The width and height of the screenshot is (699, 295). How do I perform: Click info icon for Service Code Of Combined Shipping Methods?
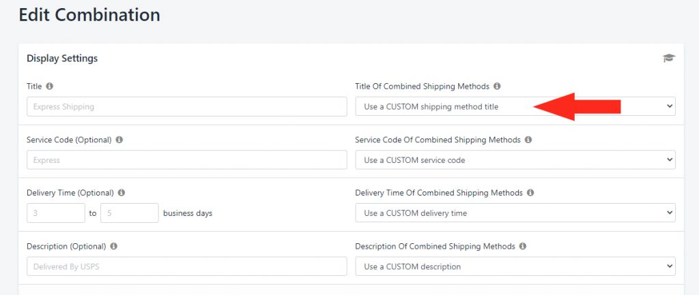[528, 140]
